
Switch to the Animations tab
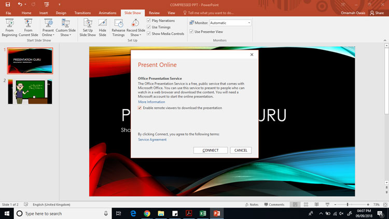point(107,13)
